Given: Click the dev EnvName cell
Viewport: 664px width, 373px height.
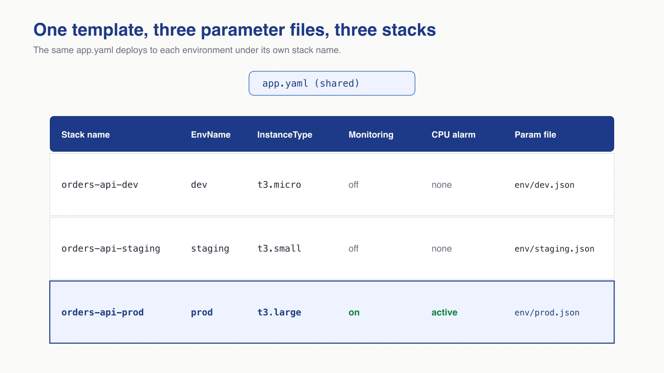Looking at the screenshot, I should (x=199, y=185).
